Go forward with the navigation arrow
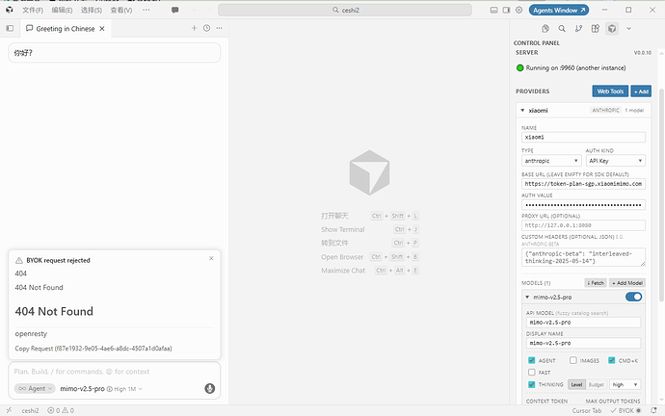 (x=208, y=11)
